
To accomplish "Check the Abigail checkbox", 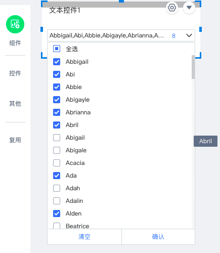I will pos(57,138).
